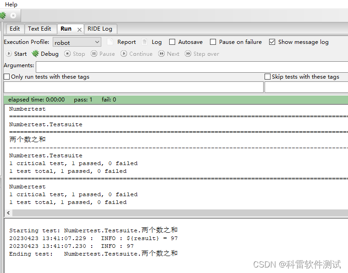Open the Help menu
The height and width of the screenshot is (273, 348).
(11, 5)
